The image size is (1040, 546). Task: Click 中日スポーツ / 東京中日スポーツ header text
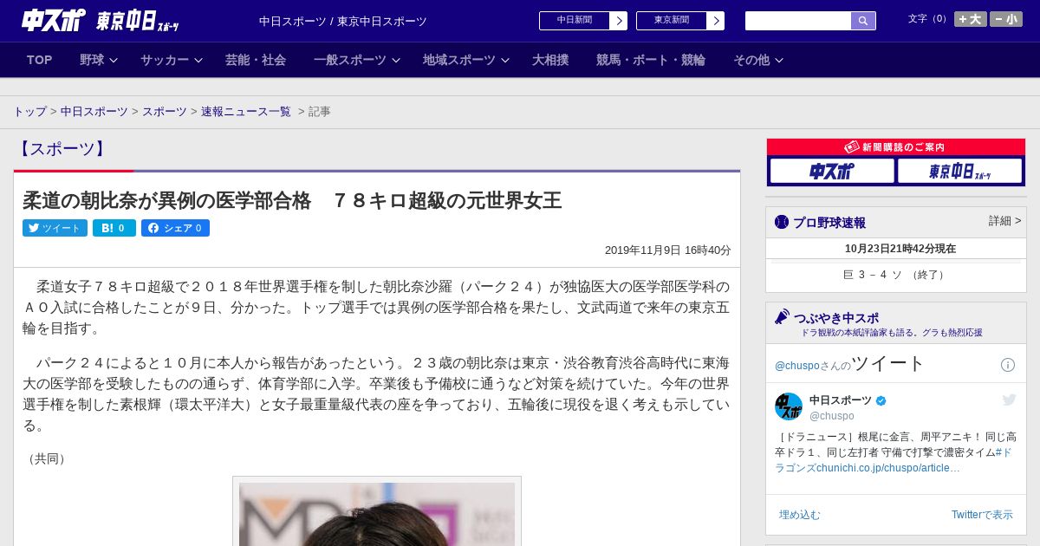343,21
